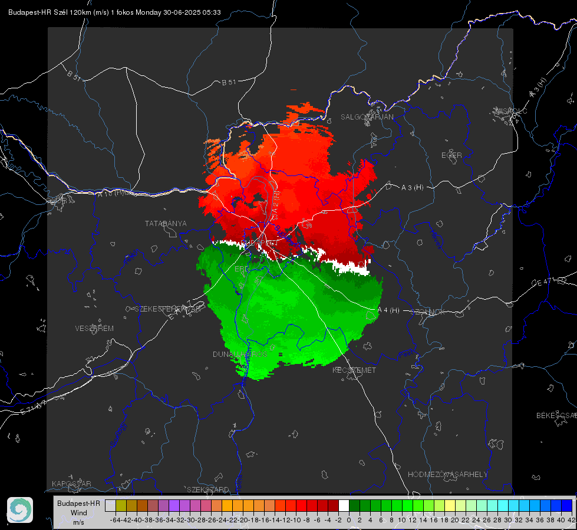Pick the dark green swatch between 0 and 2
Screen dimensions: 577x530
pos(354,505)
